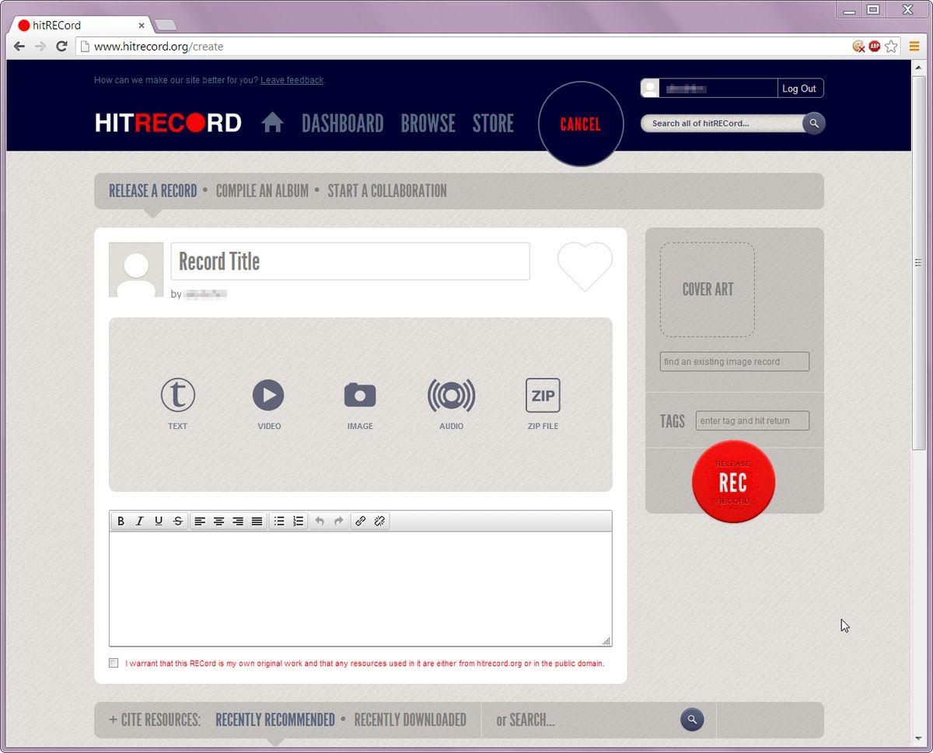Click the Cover Art upload box
This screenshot has height=753, width=933.
coord(708,289)
